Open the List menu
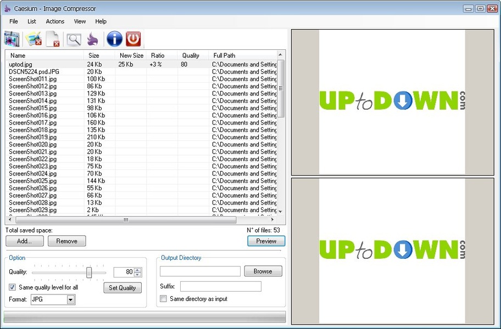Screen dimensions: 501x329 click(x=32, y=21)
